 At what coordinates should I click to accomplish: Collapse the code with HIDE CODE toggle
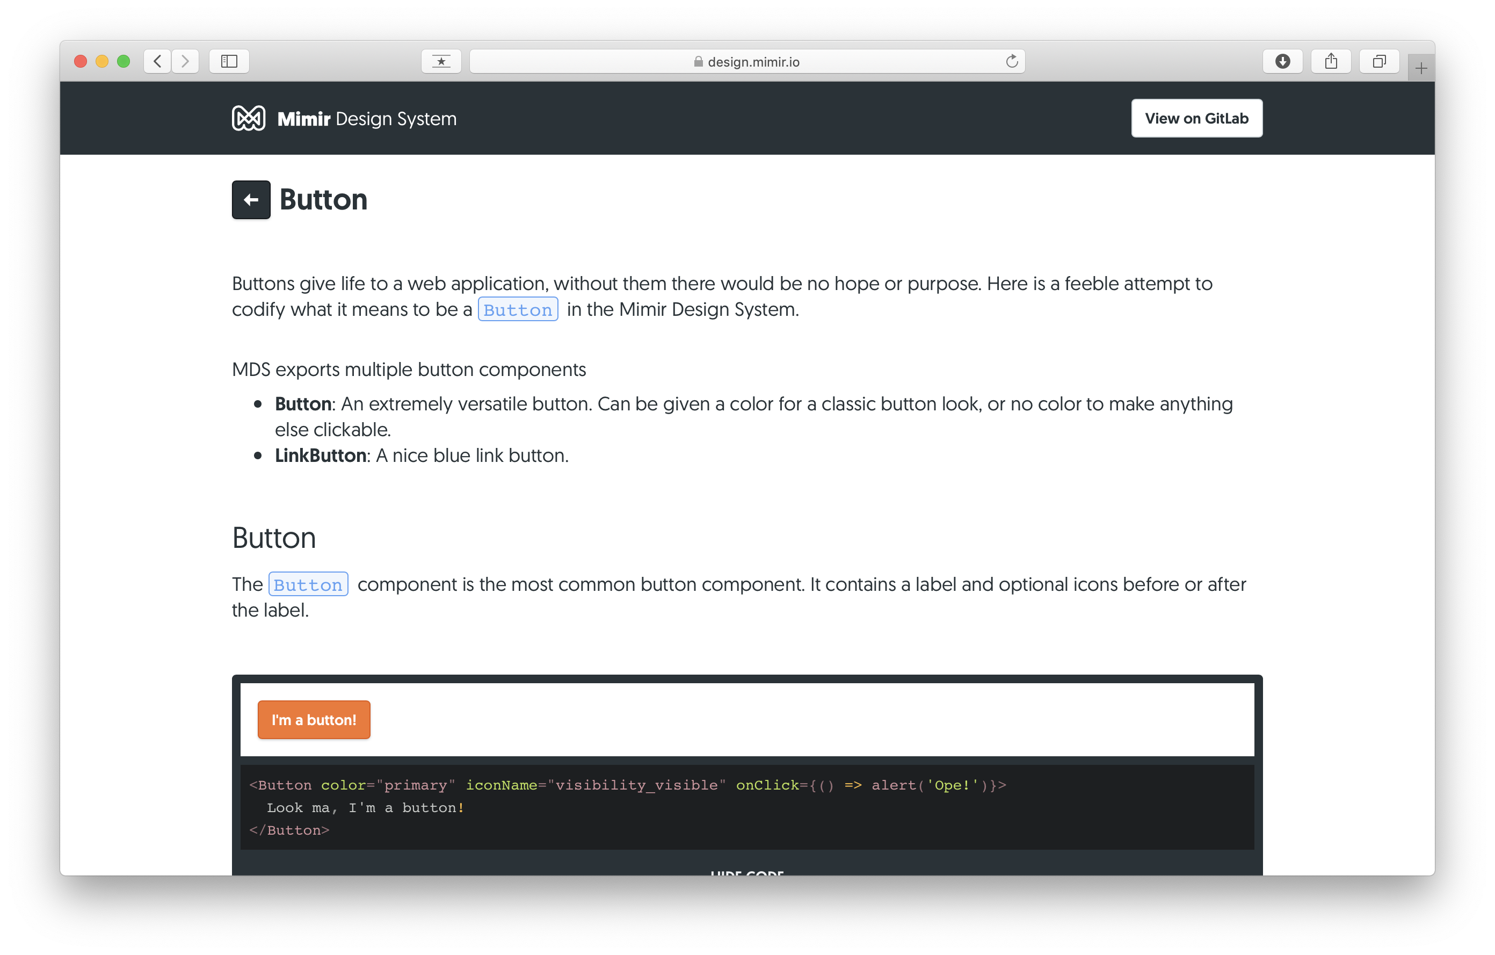pyautogui.click(x=747, y=871)
